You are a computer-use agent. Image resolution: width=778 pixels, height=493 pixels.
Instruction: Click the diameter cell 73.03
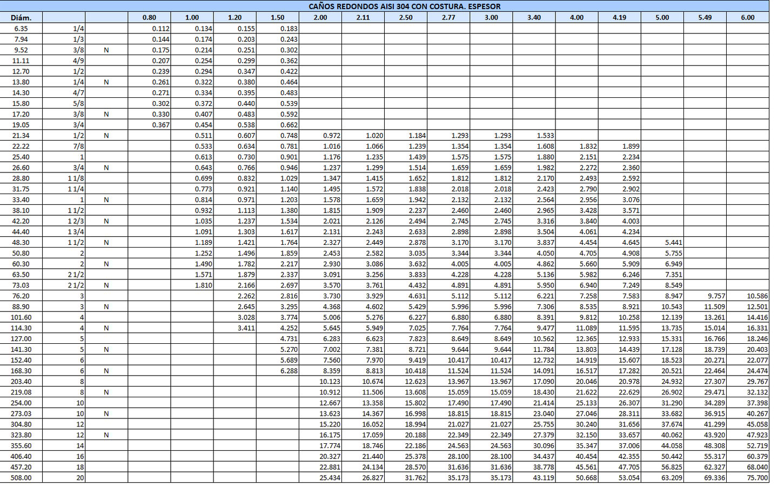pyautogui.click(x=21, y=285)
